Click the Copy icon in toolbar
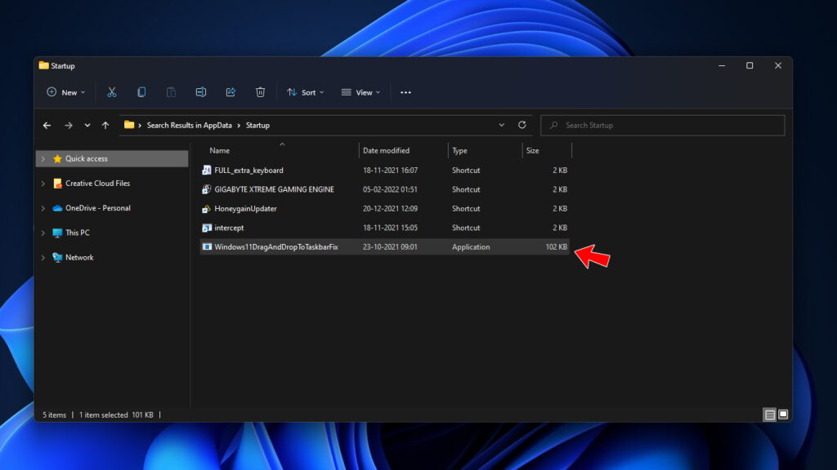Viewport: 837px width, 470px height. point(141,92)
